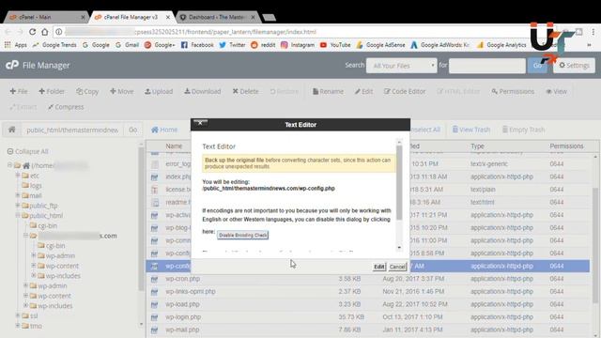Select wp-load.php file row
Screen dimensions: 601x338
coord(367,304)
